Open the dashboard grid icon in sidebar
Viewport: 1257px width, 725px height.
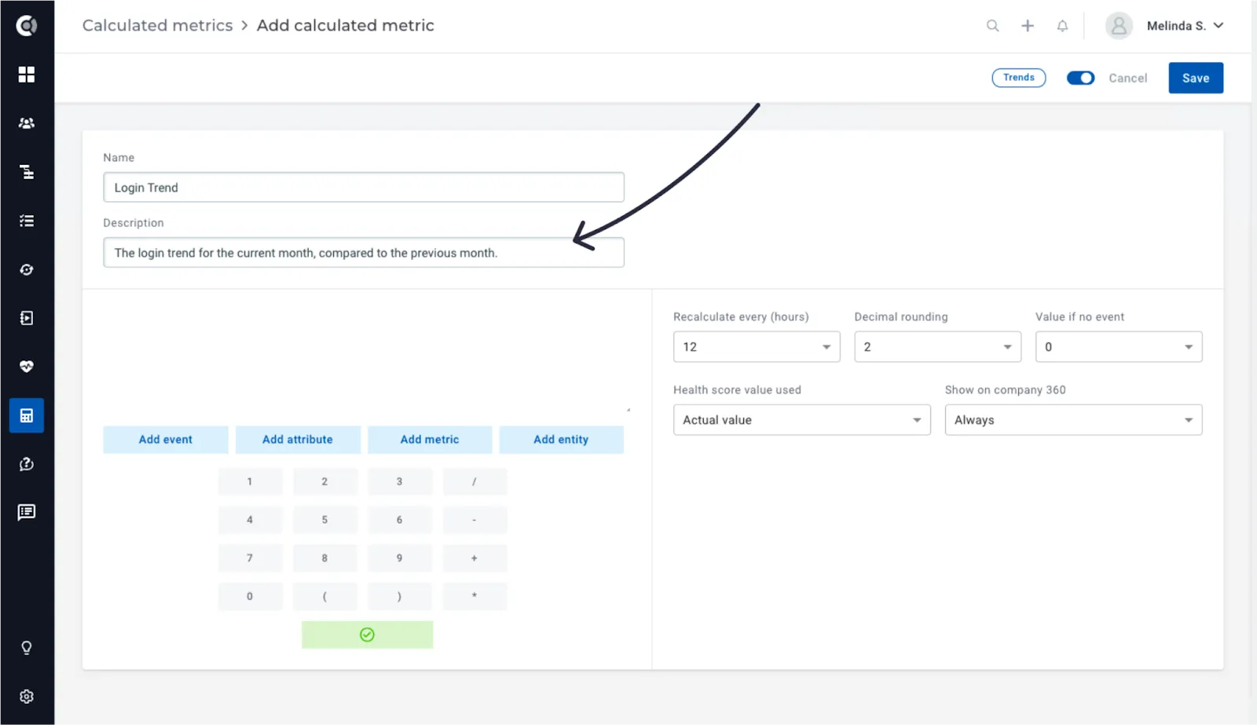(27, 75)
